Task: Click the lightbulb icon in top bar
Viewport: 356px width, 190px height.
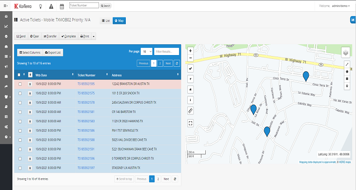Action: click(40, 6)
